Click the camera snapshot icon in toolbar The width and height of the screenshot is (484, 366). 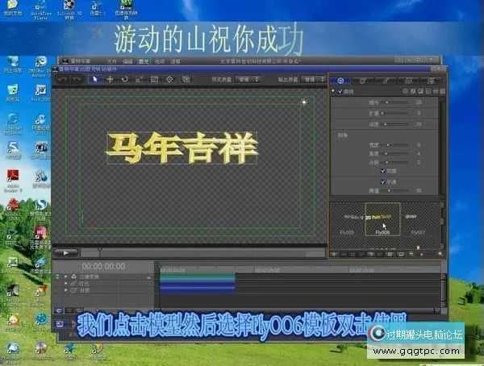coord(186,79)
